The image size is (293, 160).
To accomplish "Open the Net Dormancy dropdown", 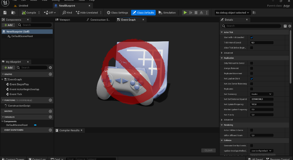I will click(x=262, y=94).
